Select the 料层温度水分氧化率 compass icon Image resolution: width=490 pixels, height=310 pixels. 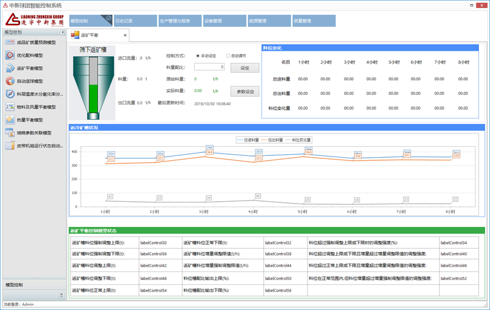[10, 94]
